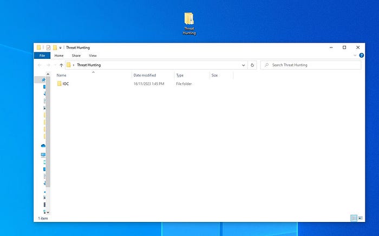
Task: Go up one level with the up arrow
Action: 61,65
